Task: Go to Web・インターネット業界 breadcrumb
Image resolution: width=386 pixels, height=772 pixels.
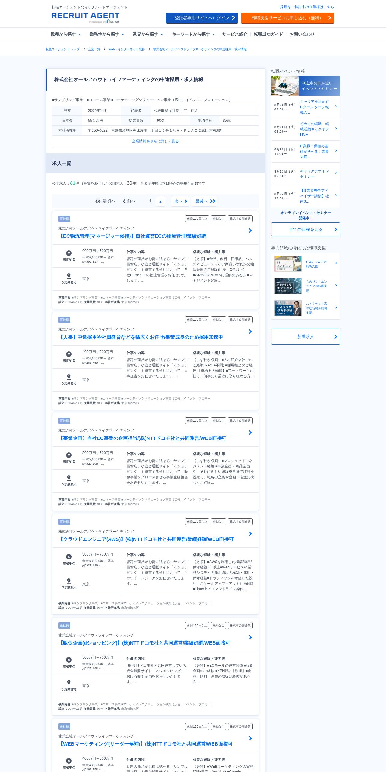Action: (x=127, y=49)
